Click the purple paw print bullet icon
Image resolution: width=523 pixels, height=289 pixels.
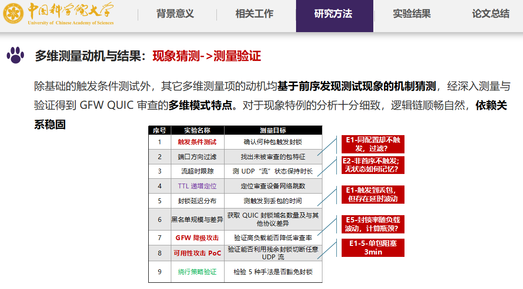[x=15, y=55]
